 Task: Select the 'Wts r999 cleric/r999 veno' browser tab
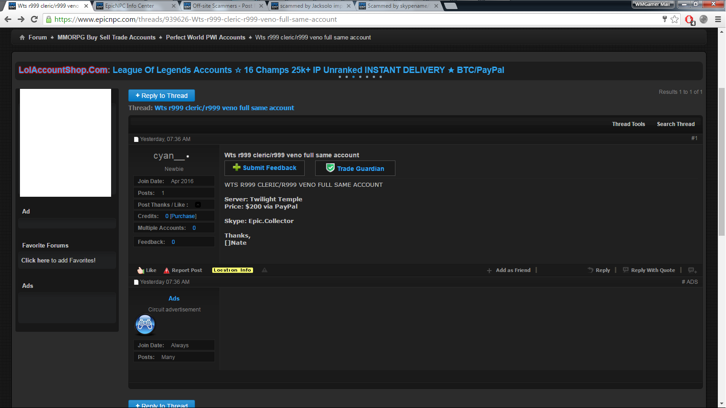point(48,6)
